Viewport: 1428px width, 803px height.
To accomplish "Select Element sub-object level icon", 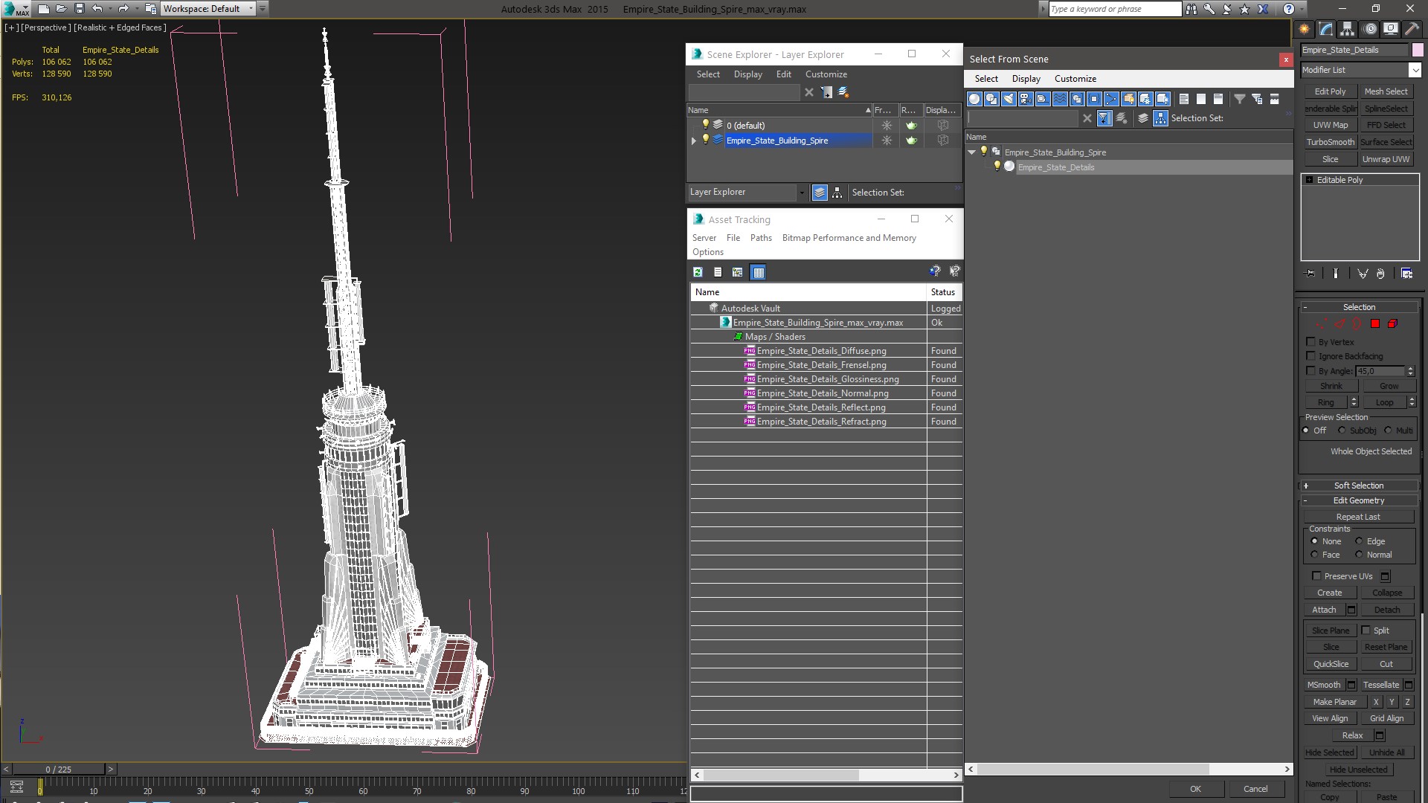I will [1393, 323].
